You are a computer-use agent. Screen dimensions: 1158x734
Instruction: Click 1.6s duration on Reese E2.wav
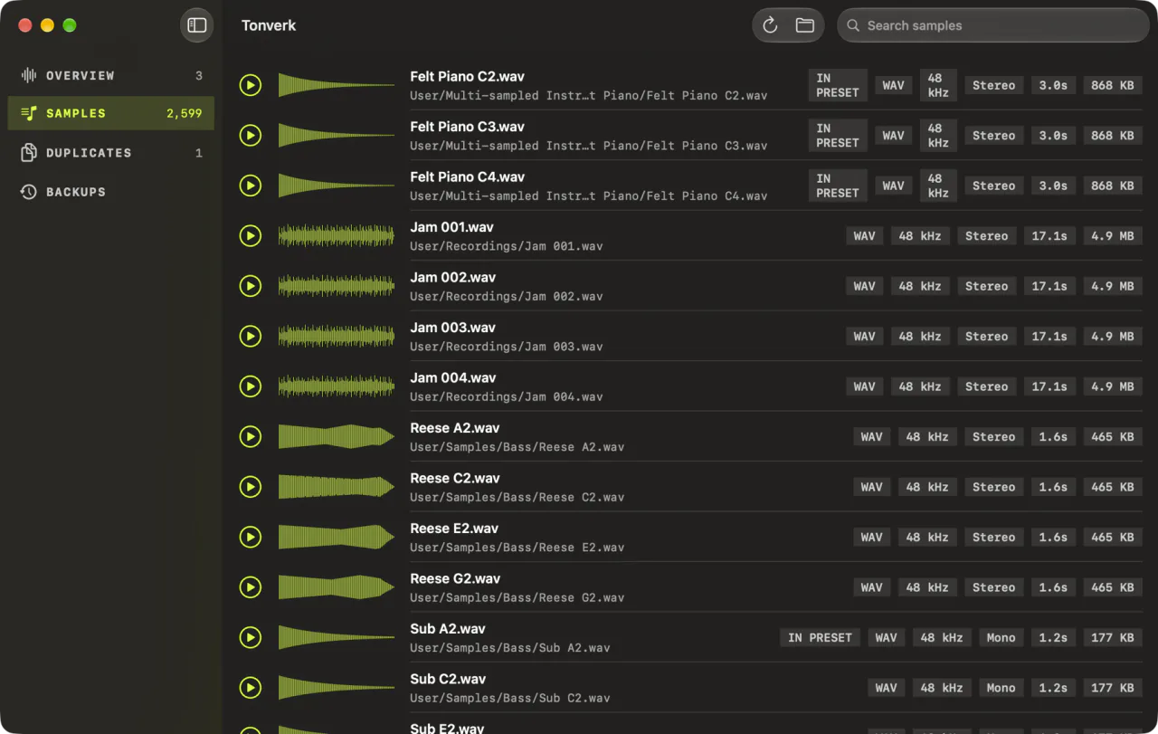click(x=1053, y=538)
